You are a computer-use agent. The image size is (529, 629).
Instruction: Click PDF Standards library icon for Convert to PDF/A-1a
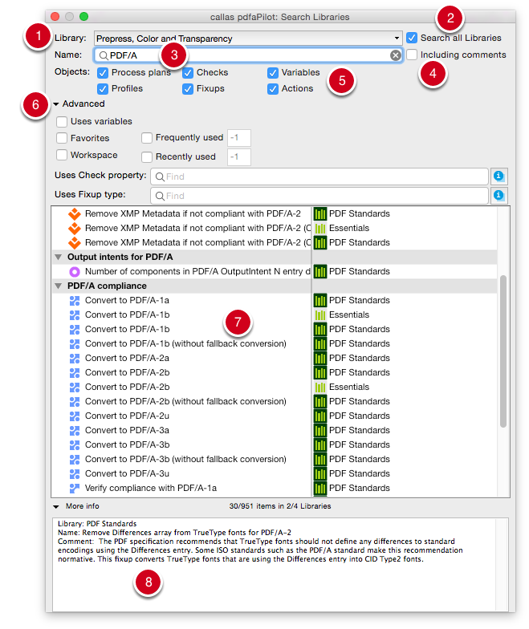click(x=319, y=300)
